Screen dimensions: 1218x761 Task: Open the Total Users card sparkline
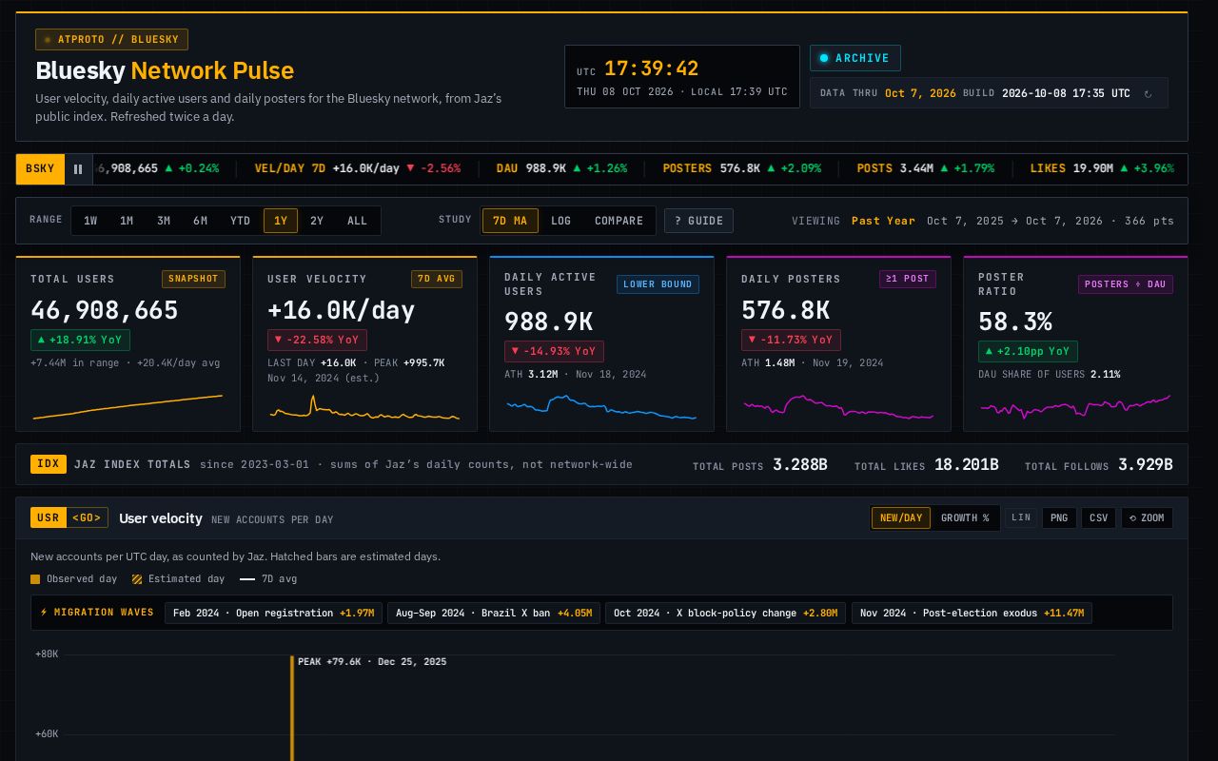pyautogui.click(x=128, y=407)
